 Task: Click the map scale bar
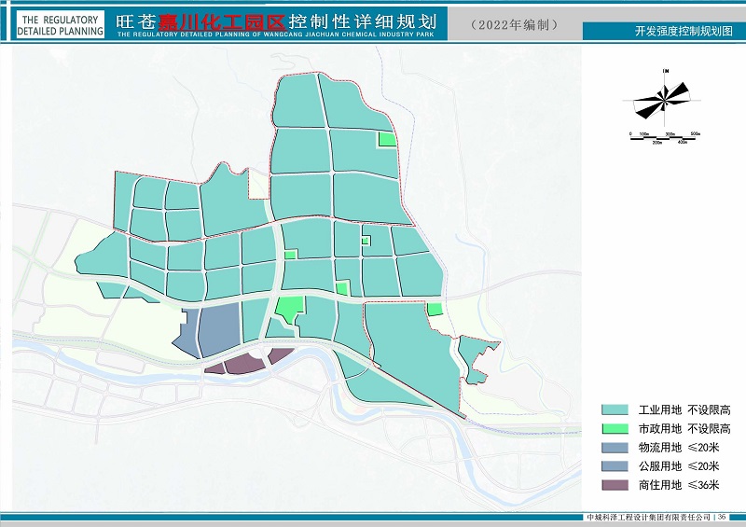pyautogui.click(x=665, y=137)
